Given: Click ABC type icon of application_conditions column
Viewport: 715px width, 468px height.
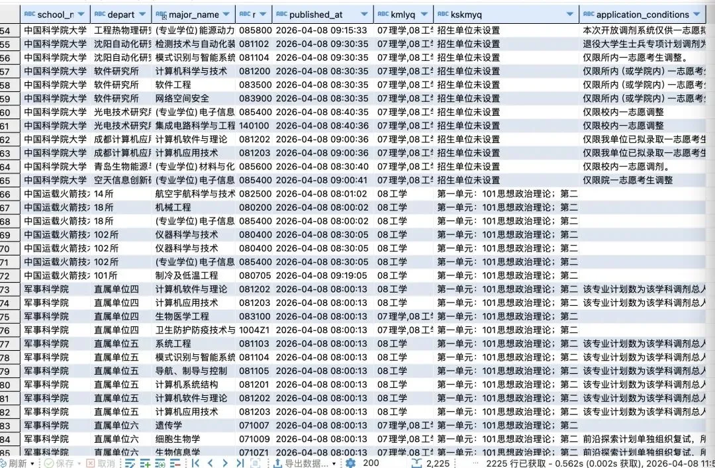Looking at the screenshot, I should (589, 14).
